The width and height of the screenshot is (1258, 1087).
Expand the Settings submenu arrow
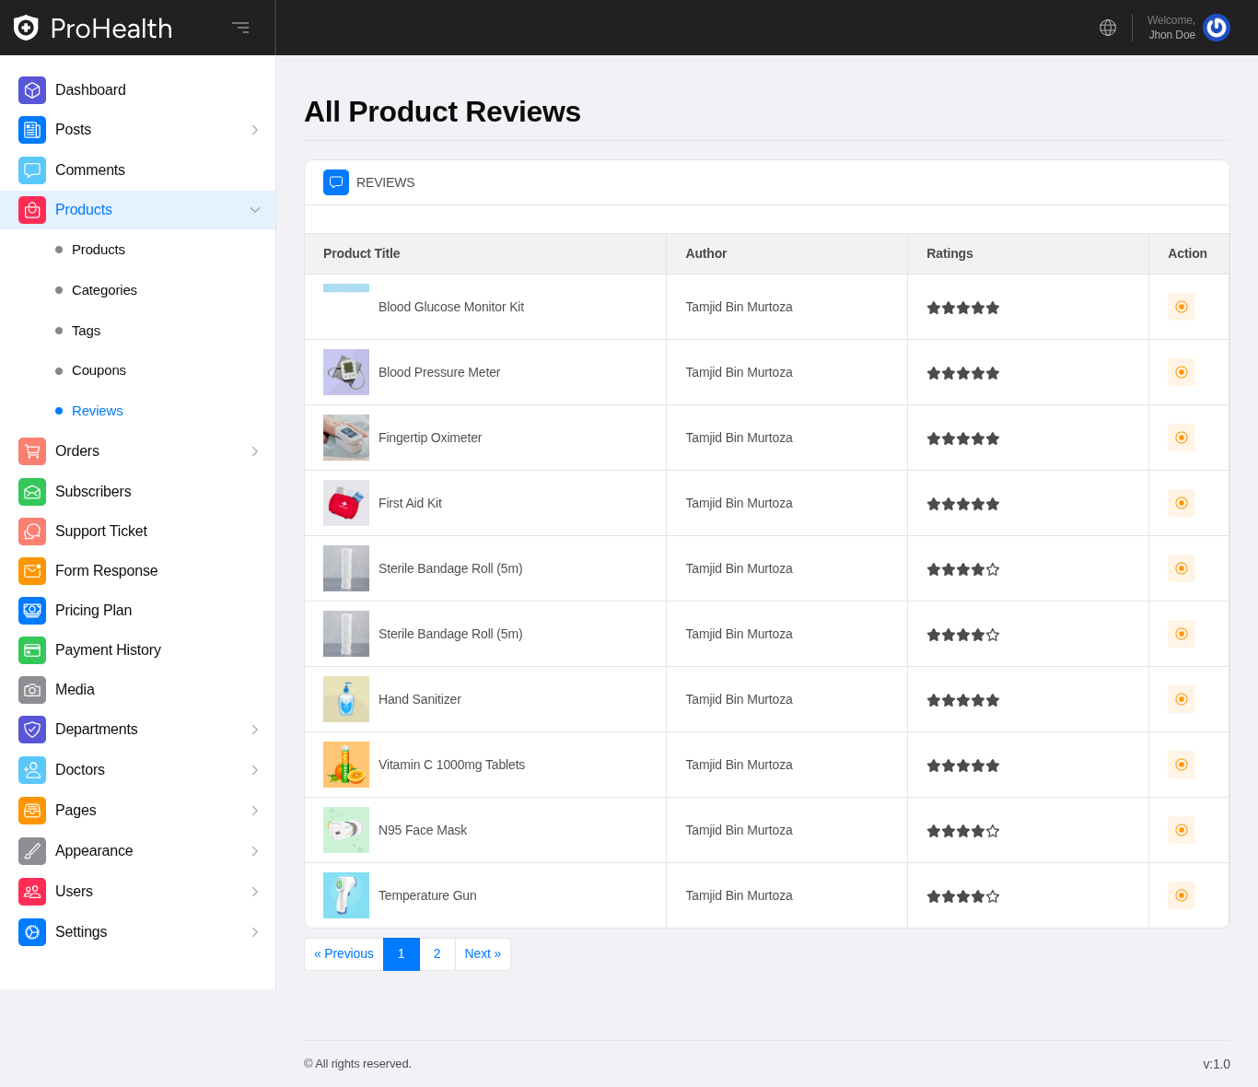pyautogui.click(x=255, y=932)
